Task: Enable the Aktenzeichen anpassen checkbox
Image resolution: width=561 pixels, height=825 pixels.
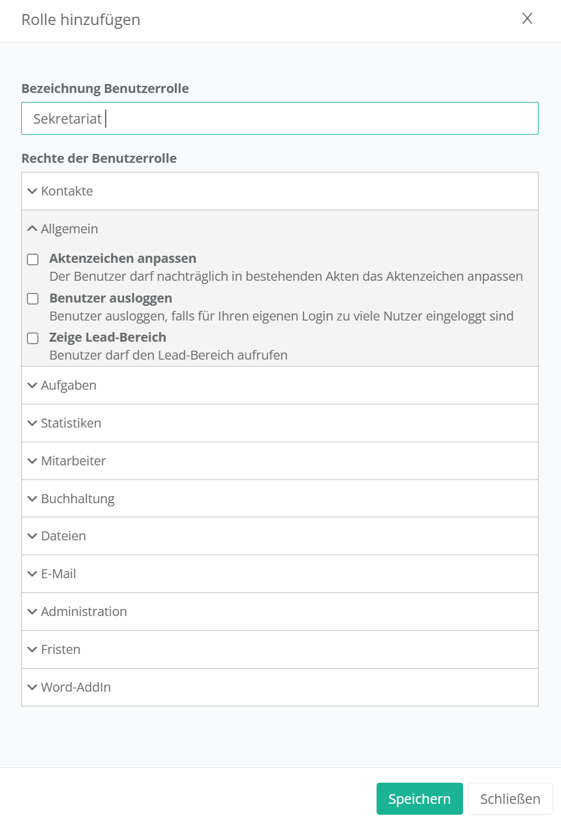Action: click(33, 260)
